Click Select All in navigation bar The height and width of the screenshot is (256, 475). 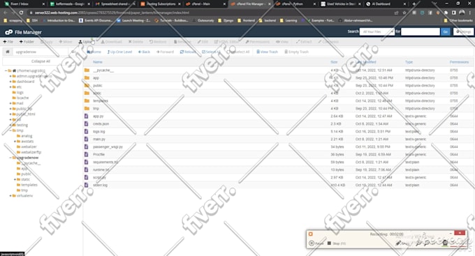(211, 52)
